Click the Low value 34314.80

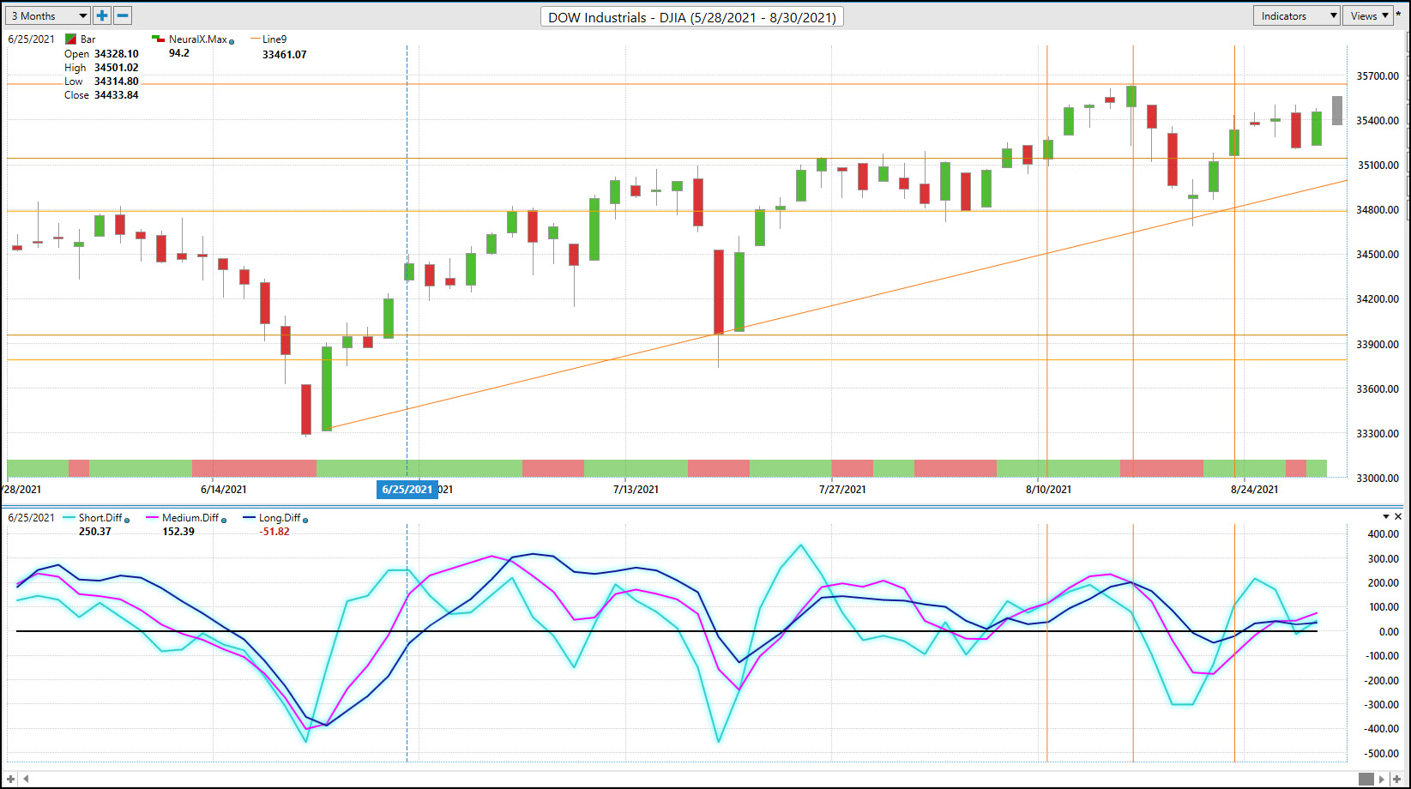(x=117, y=81)
